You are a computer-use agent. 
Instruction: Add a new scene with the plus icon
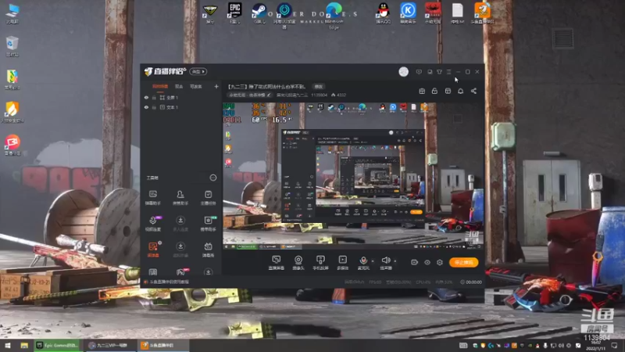[x=216, y=86]
